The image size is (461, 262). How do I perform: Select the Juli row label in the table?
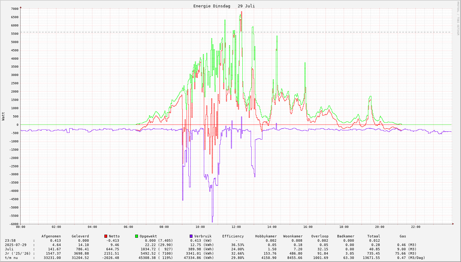coord(9,249)
